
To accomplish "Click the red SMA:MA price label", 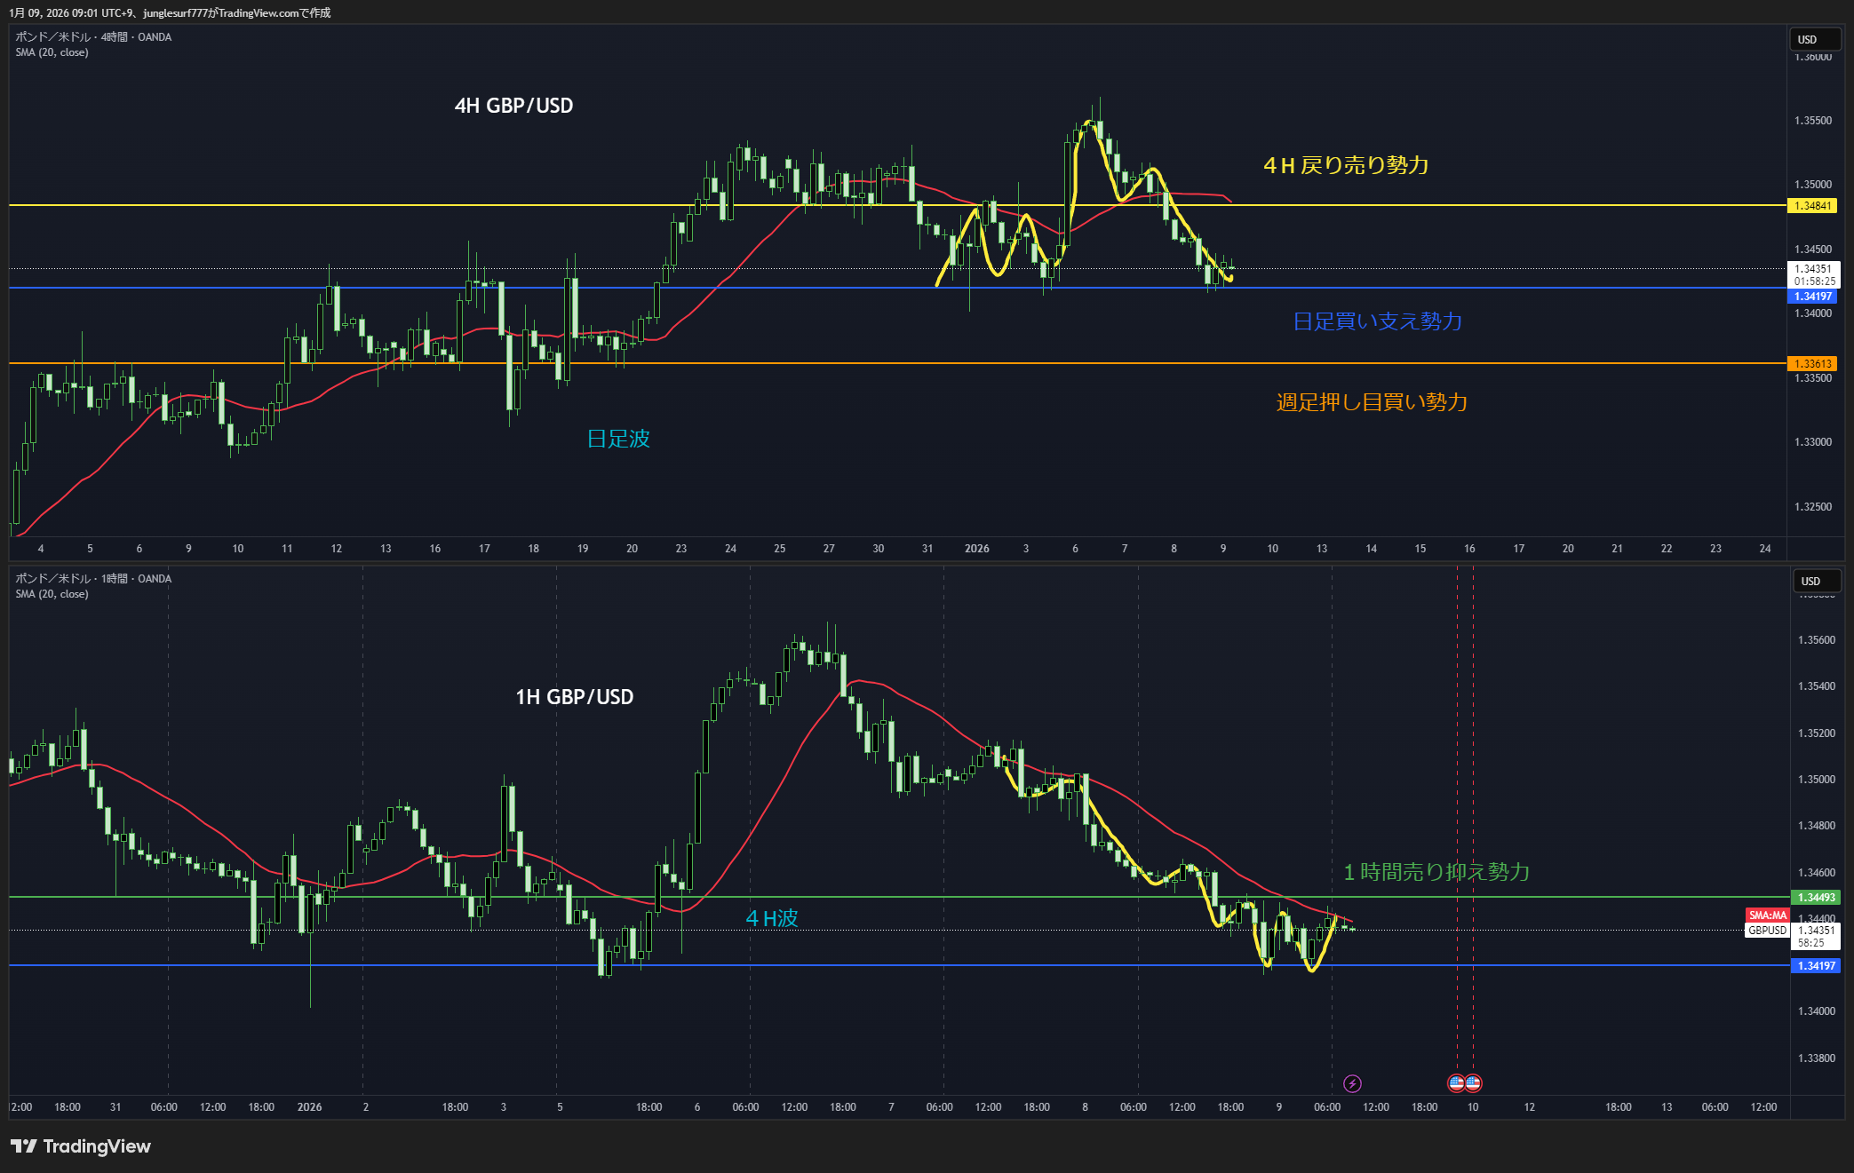I will pos(1767,915).
